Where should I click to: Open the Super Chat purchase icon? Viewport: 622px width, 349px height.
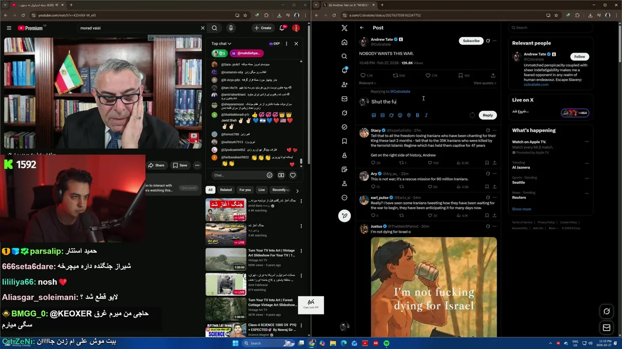pyautogui.click(x=281, y=175)
